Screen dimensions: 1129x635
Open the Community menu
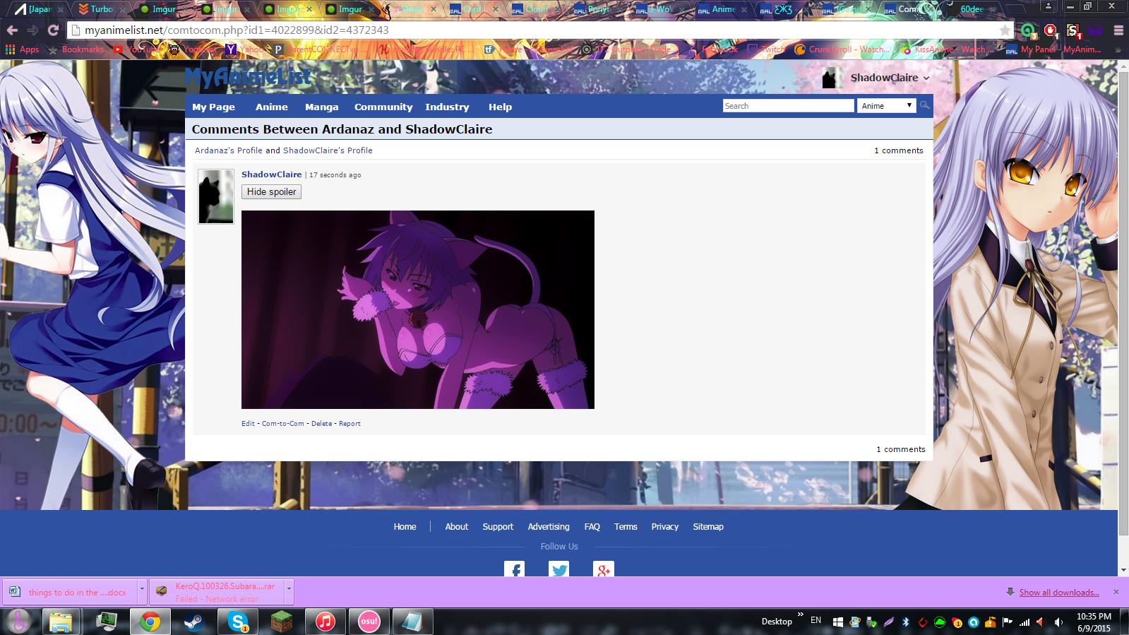pos(383,107)
